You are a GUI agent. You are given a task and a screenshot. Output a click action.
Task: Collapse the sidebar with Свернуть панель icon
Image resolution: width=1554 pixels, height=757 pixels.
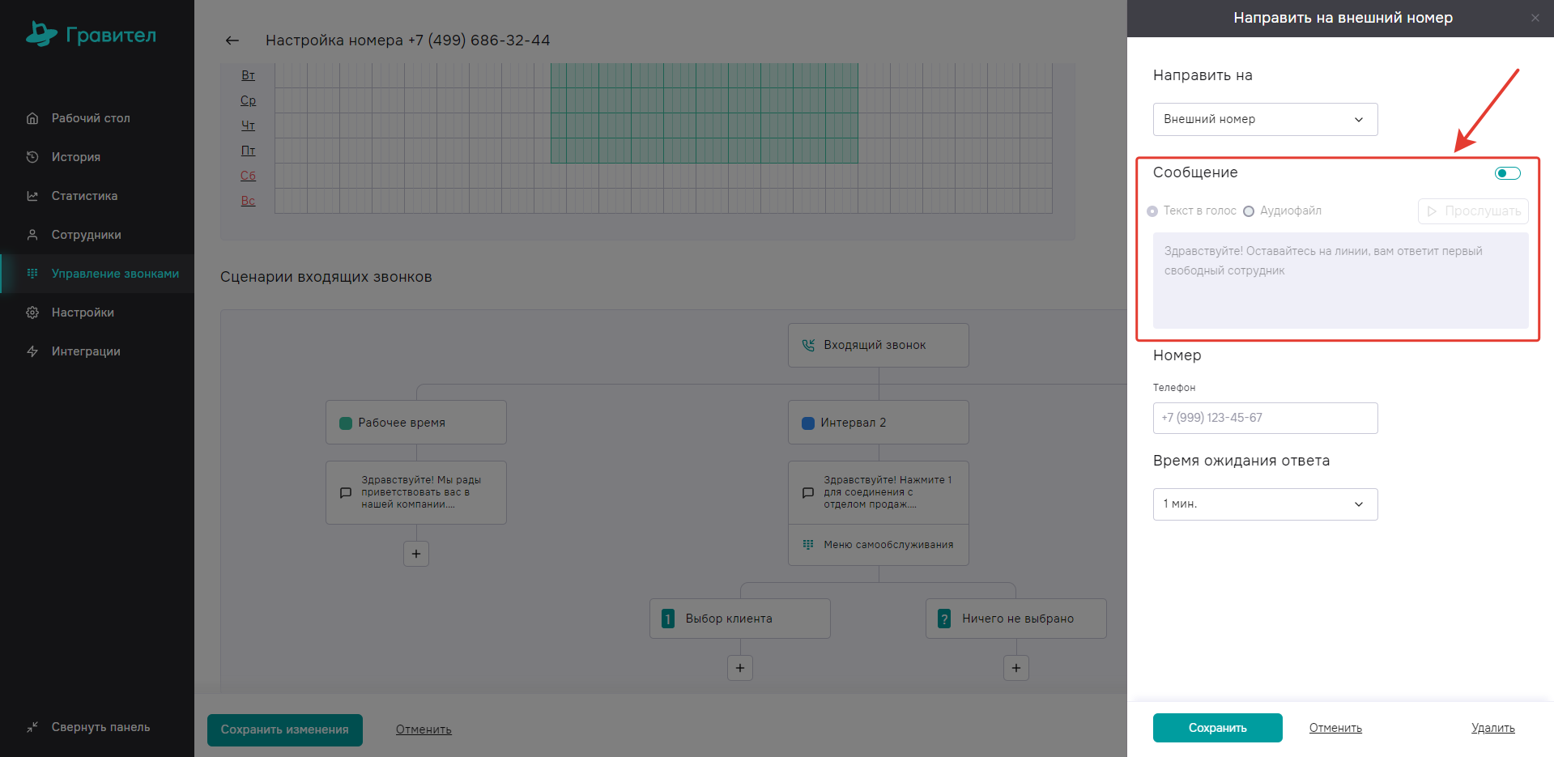(32, 727)
